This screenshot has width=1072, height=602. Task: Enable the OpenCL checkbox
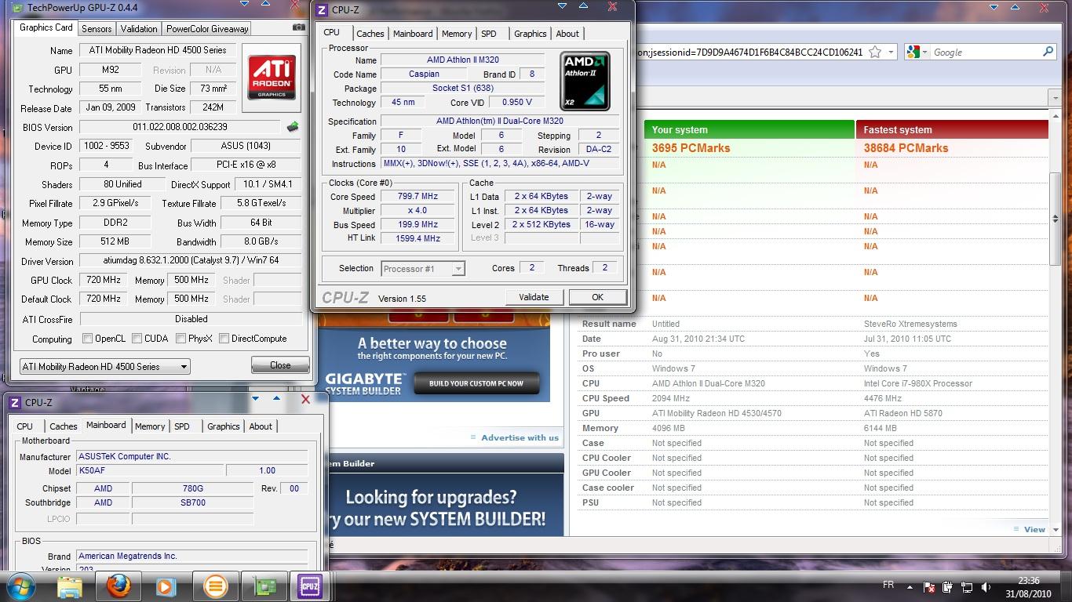[88, 339]
